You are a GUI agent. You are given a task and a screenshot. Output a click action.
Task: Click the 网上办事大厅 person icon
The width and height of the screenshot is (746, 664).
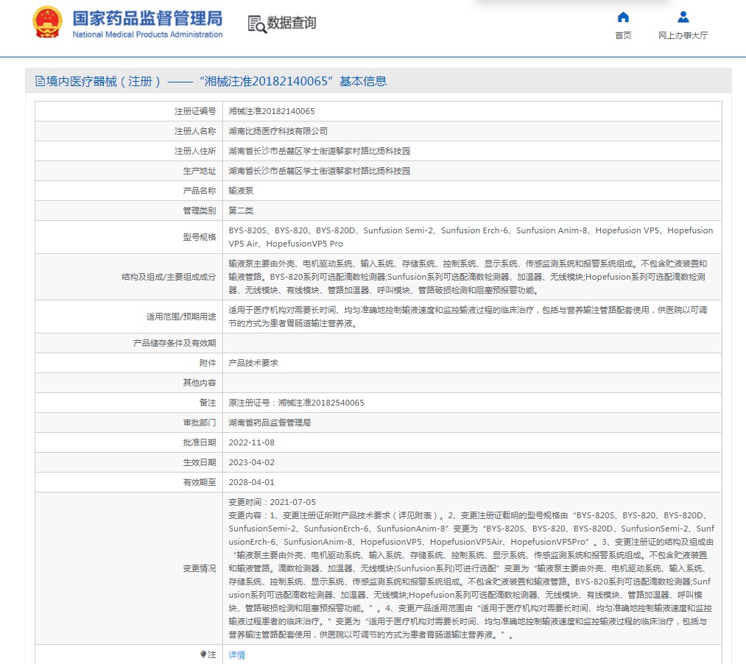(683, 17)
